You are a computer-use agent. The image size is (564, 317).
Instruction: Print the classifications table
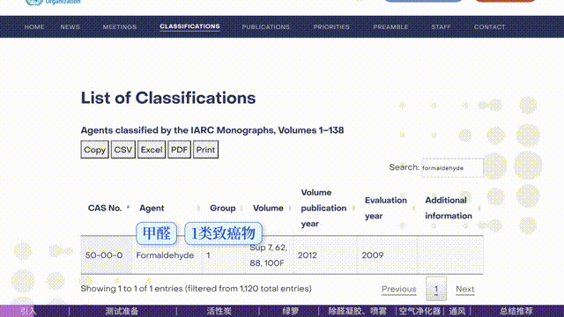pos(205,150)
